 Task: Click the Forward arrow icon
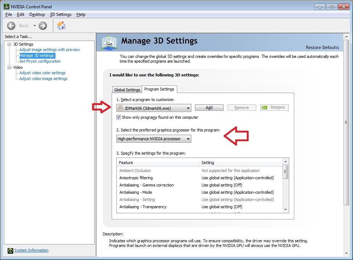click(43, 26)
